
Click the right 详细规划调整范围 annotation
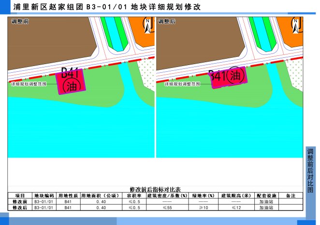click(x=181, y=84)
